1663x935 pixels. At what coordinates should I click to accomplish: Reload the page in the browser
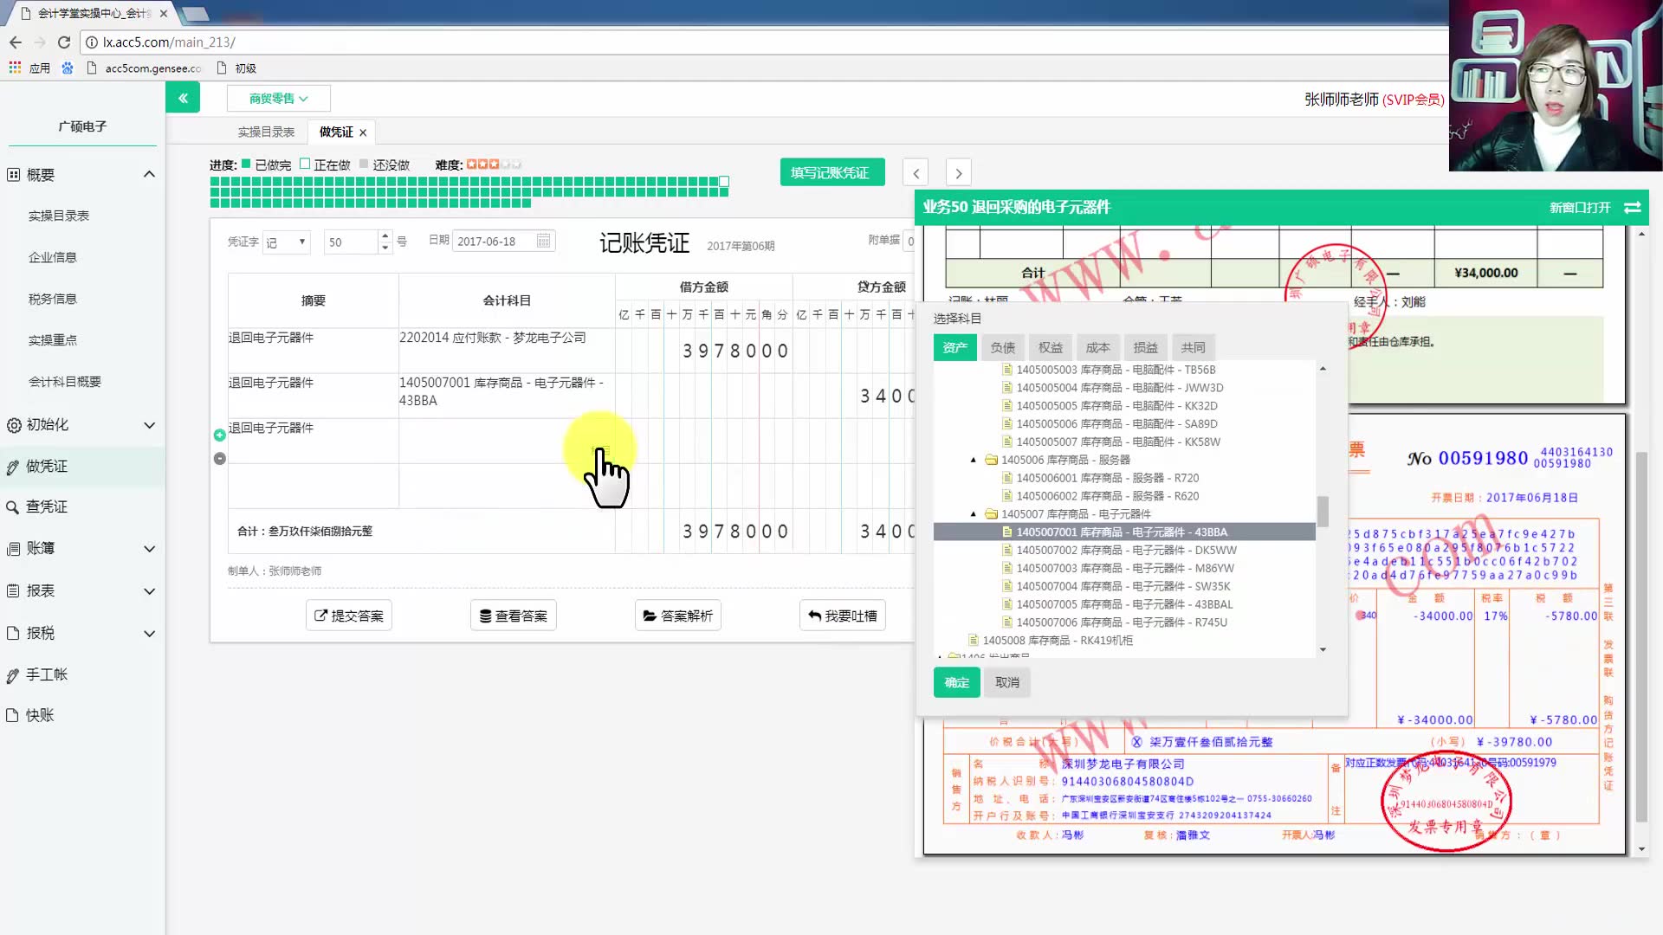(x=64, y=42)
